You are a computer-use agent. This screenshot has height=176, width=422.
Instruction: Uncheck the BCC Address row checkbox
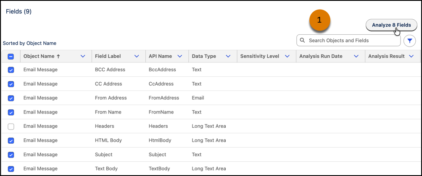11,70
